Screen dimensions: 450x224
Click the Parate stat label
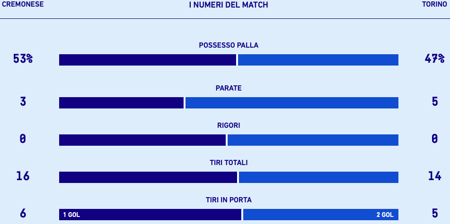click(x=229, y=88)
